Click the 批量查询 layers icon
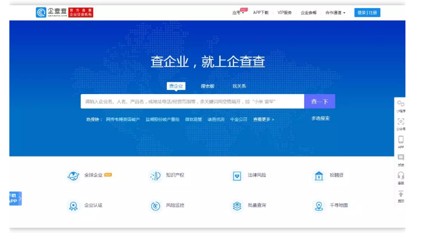 click(237, 206)
